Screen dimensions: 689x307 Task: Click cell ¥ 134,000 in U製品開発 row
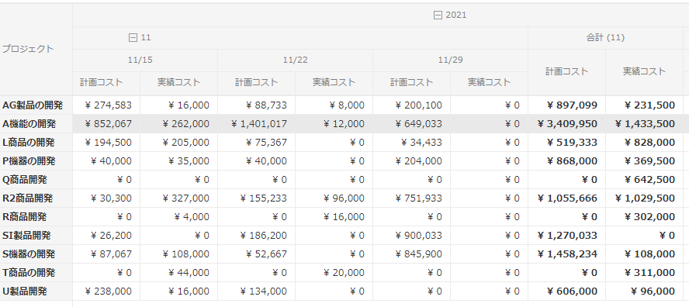point(257,291)
